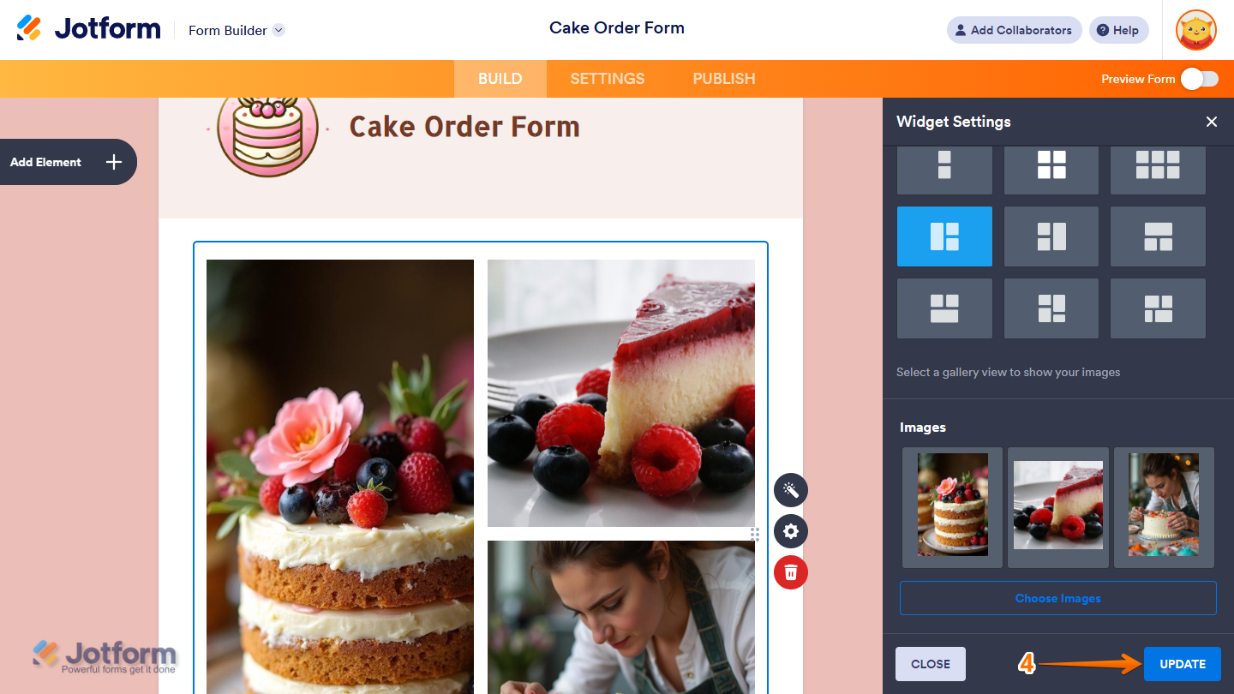Toggle the Preview Form switch
Viewport: 1234px width, 694px height.
1200,79
